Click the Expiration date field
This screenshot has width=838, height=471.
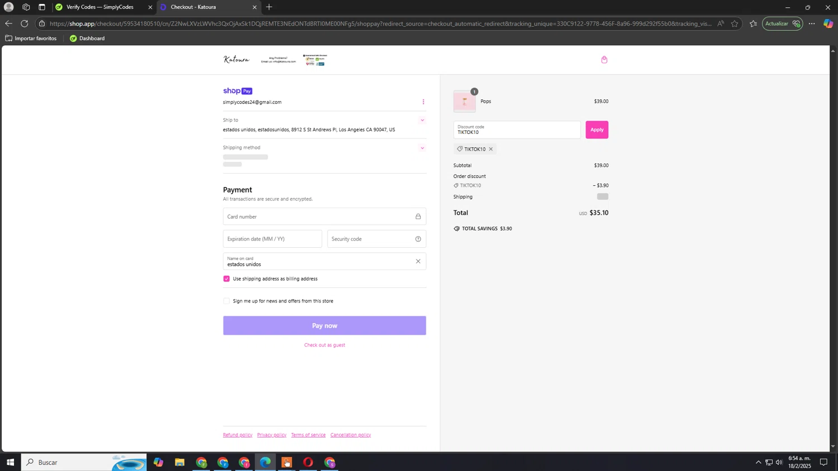click(x=272, y=239)
